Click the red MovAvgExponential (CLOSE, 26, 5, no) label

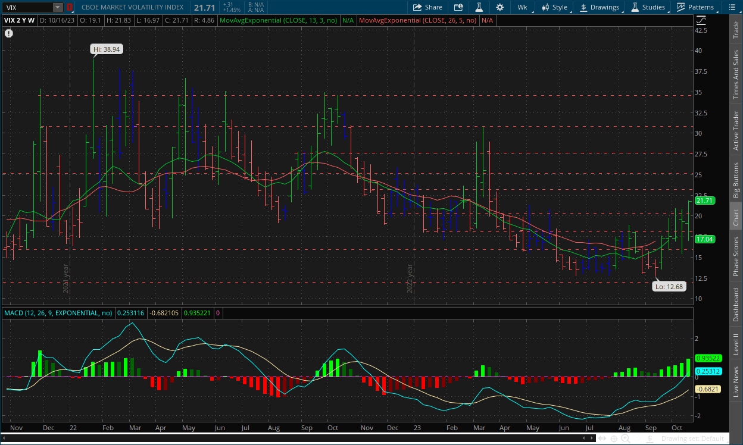(417, 20)
